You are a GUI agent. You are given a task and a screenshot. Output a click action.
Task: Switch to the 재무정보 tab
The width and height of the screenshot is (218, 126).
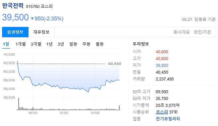(x=41, y=32)
